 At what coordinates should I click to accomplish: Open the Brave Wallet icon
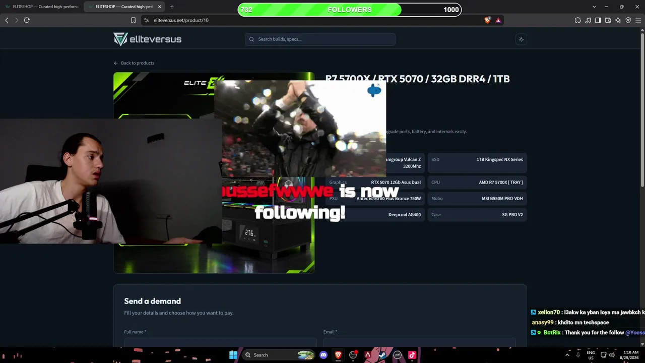coord(608,20)
